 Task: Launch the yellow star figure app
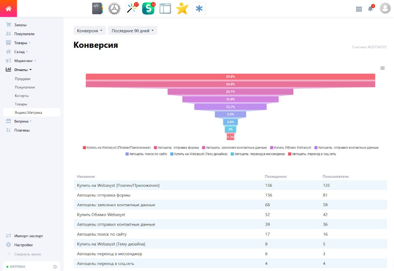click(182, 9)
